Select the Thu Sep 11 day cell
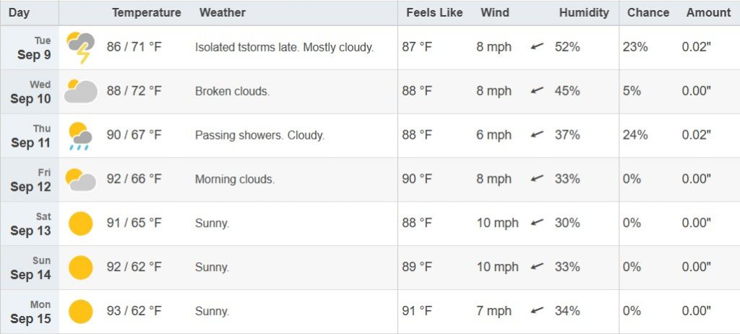Screen dimensions: 740x334 click(30, 136)
